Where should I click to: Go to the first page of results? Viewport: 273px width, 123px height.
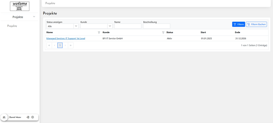tap(49, 45)
